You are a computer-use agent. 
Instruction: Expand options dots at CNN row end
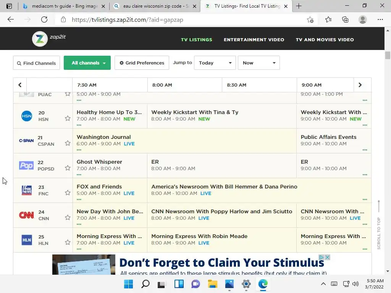(x=365, y=224)
